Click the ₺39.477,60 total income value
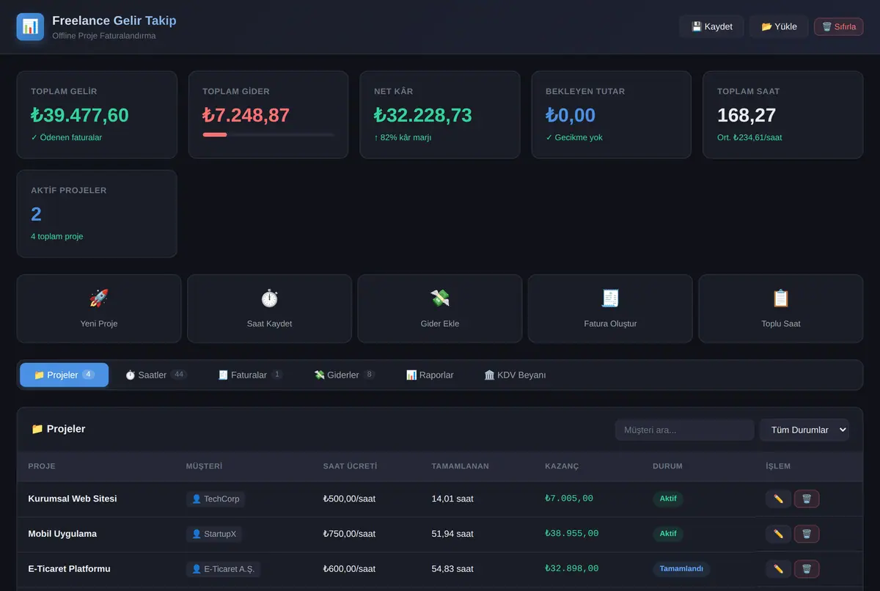Viewport: 880px width, 591px height. (x=80, y=115)
